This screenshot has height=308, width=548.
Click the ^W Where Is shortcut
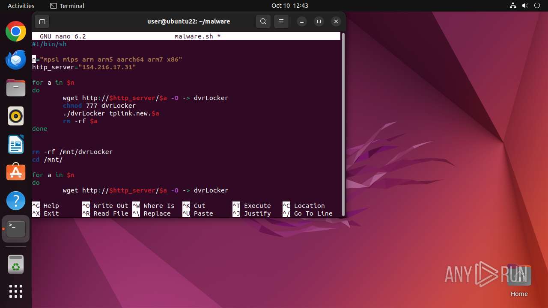tap(154, 206)
